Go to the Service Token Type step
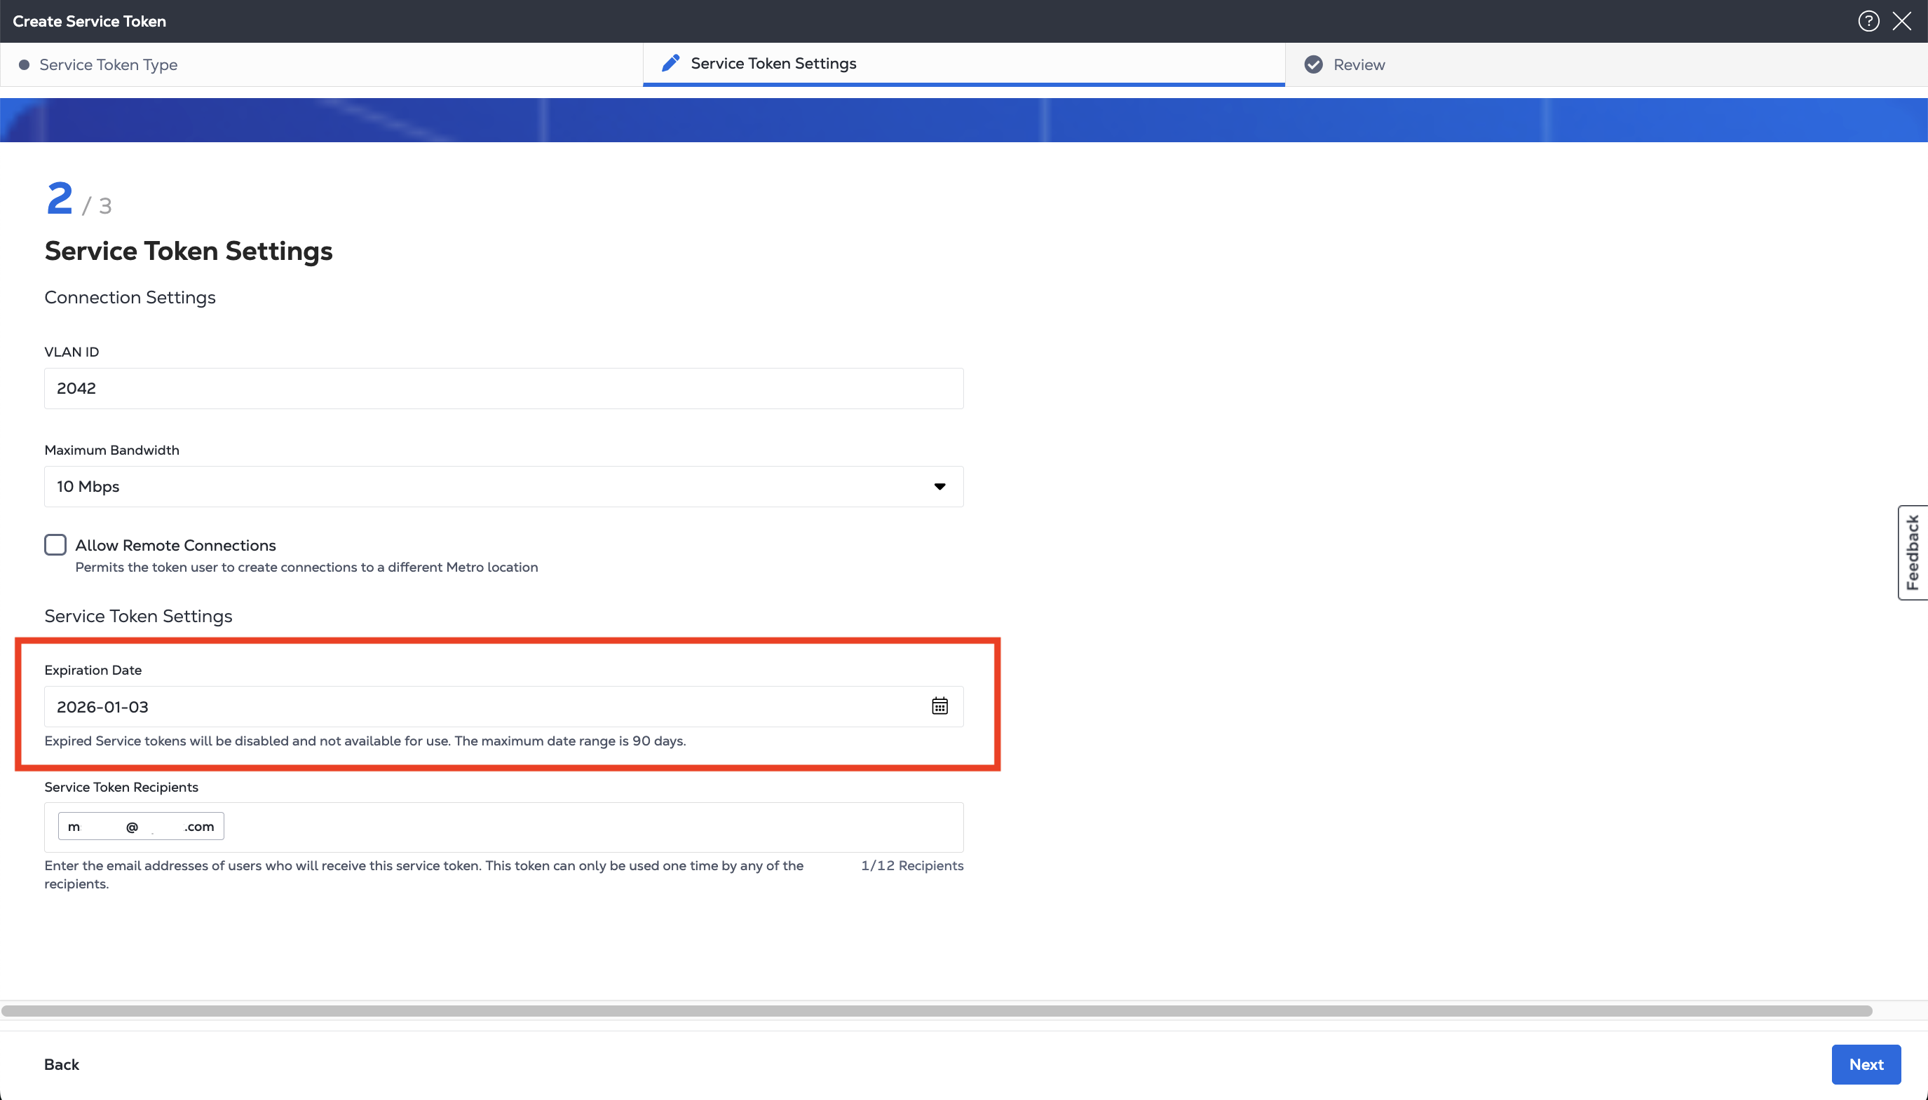Image resolution: width=1928 pixels, height=1100 pixels. click(x=108, y=65)
